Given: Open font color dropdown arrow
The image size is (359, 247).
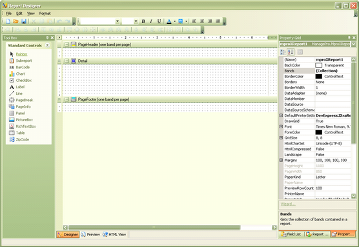Looking at the screenshot, I should tap(175, 21).
